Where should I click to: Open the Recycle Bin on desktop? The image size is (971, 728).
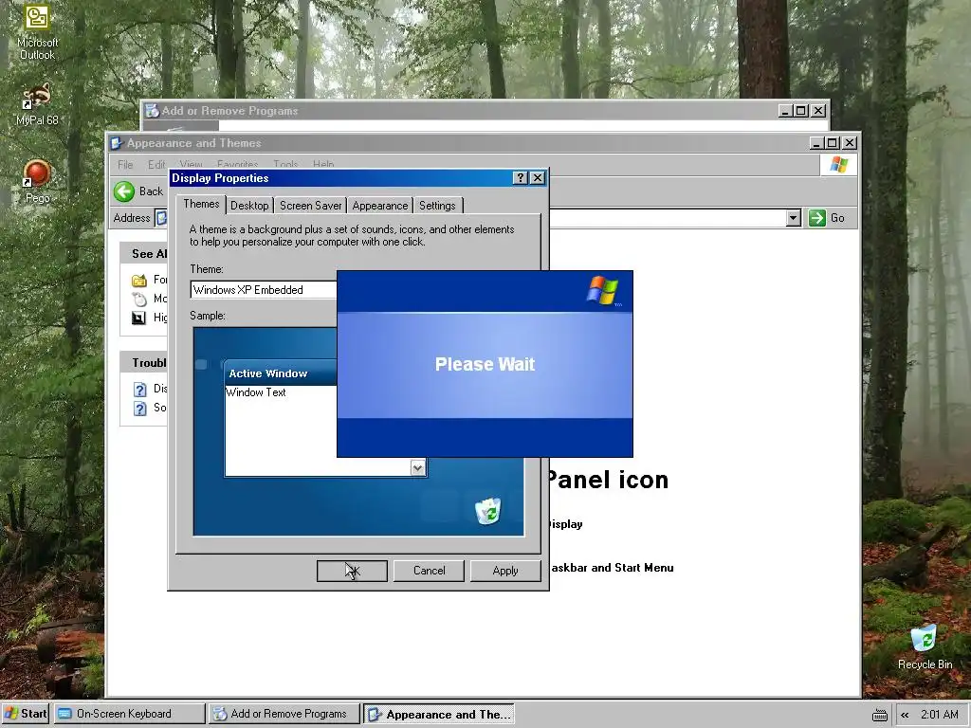[925, 647]
